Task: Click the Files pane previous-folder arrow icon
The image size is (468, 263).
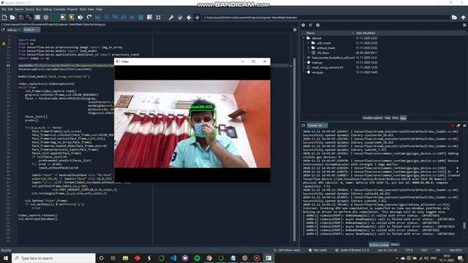Action: click(303, 26)
